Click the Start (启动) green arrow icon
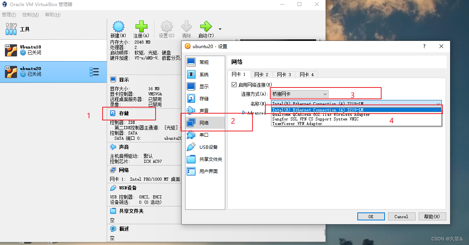The height and width of the screenshot is (245, 469). [x=206, y=27]
